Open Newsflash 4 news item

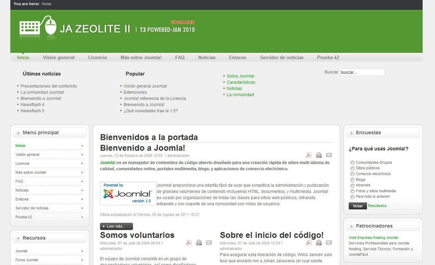coord(32,105)
